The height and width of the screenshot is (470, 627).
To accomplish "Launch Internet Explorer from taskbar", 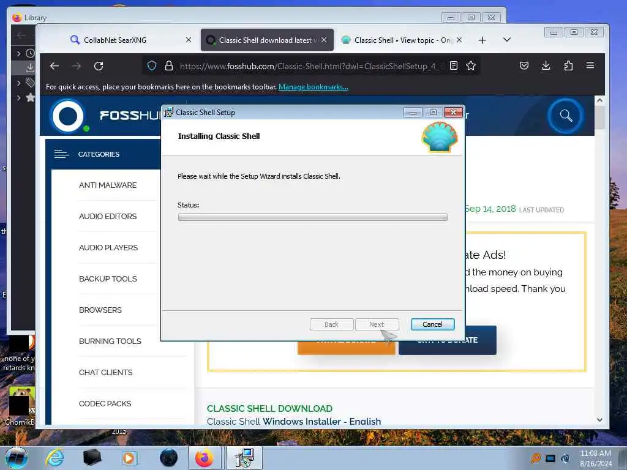I will coord(54,458).
